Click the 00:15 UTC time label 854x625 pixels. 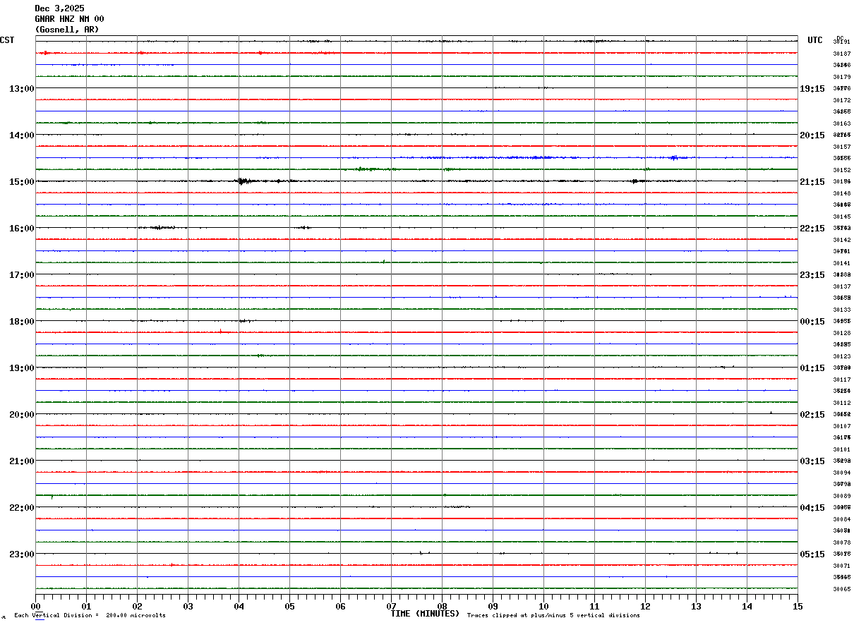(x=812, y=321)
